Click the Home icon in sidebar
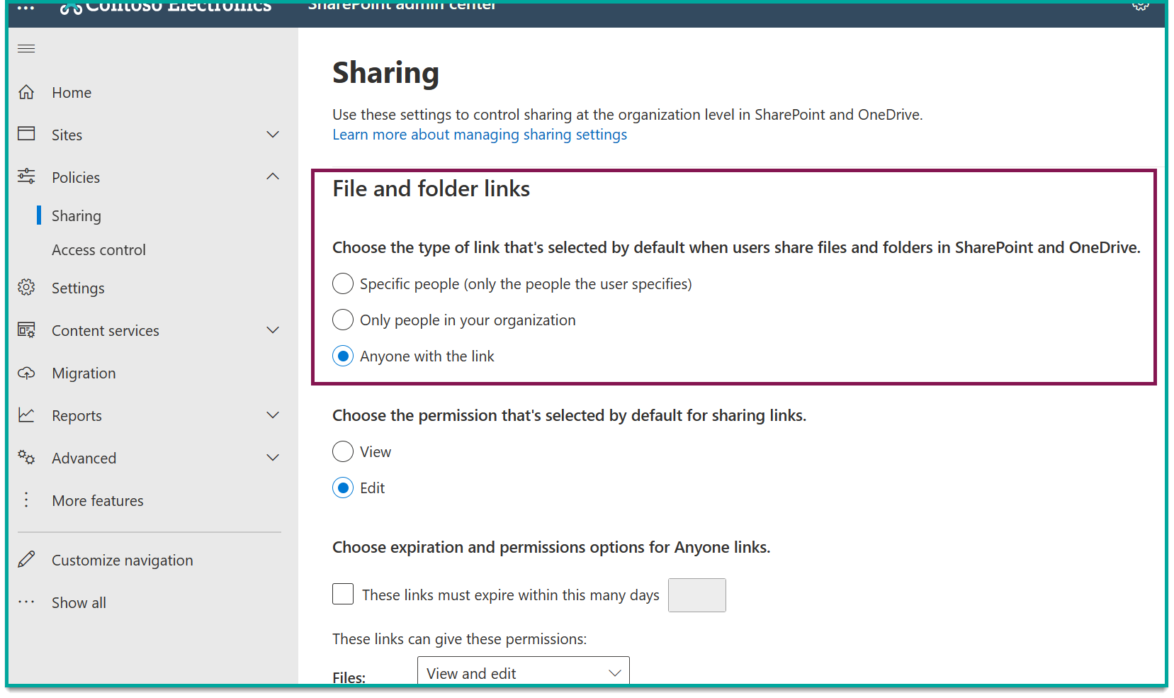Screen dimensions: 1174x698 [26, 91]
